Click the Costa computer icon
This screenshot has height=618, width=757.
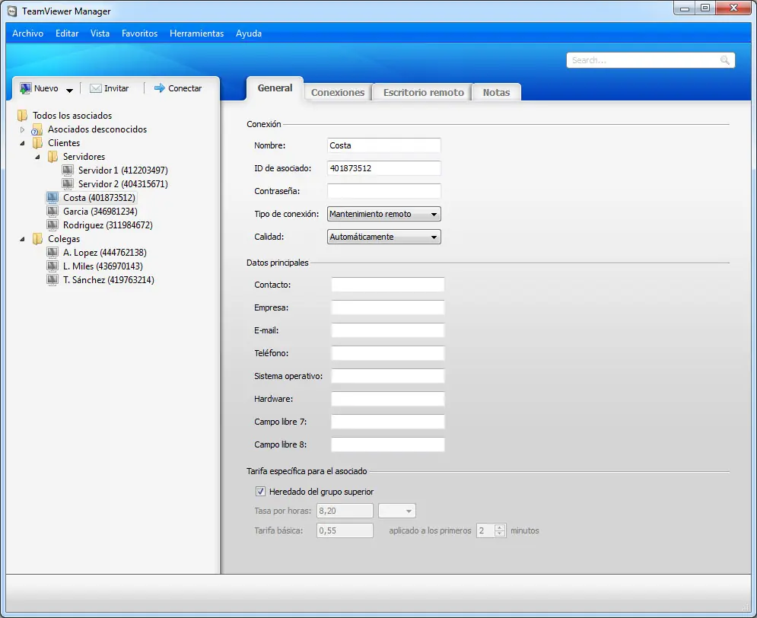[52, 197]
